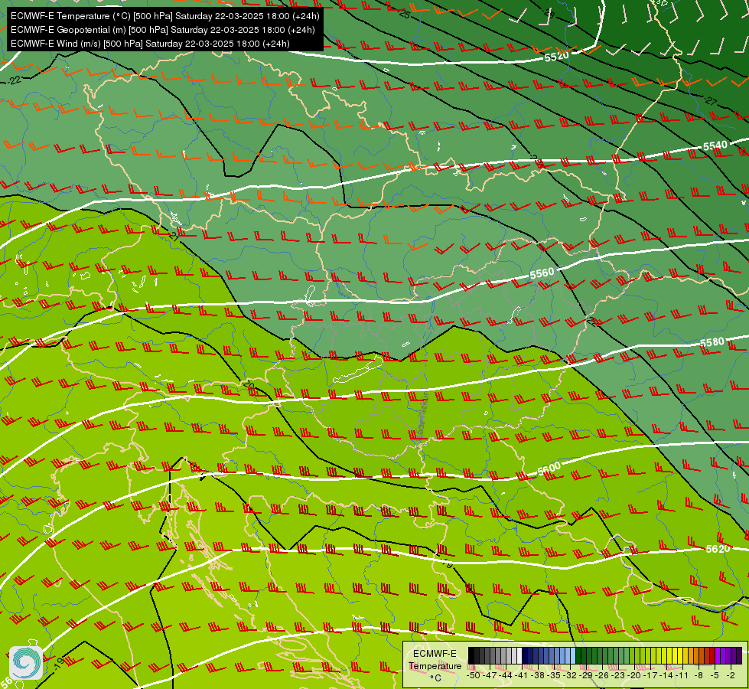Screen dimensions: 749x689
Task: Click the -26 tick label in the legend
Action: pyautogui.click(x=602, y=675)
